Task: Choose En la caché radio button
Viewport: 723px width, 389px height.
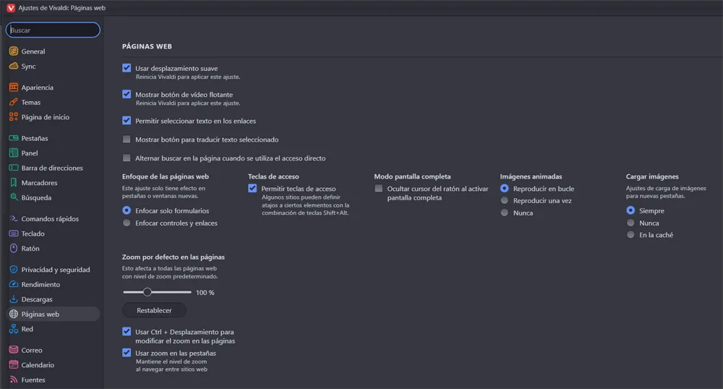Action: click(x=630, y=234)
